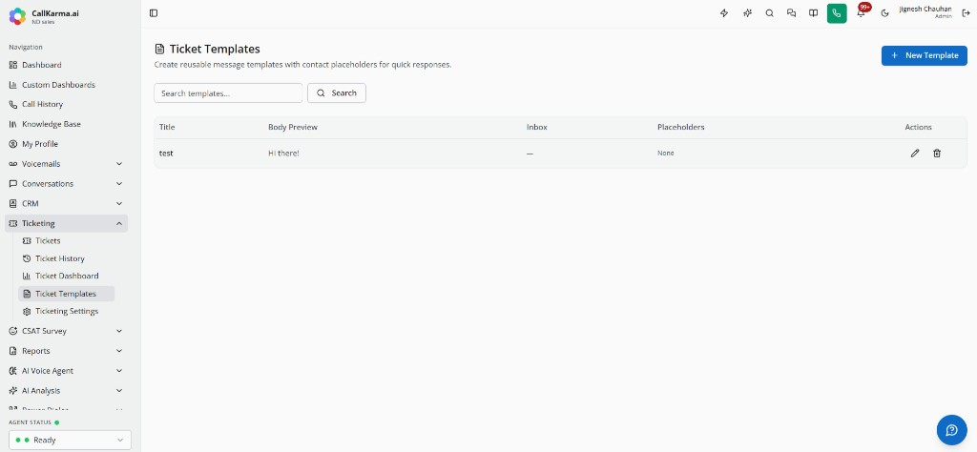
Task: Open the book documentation icon
Action: coord(813,13)
